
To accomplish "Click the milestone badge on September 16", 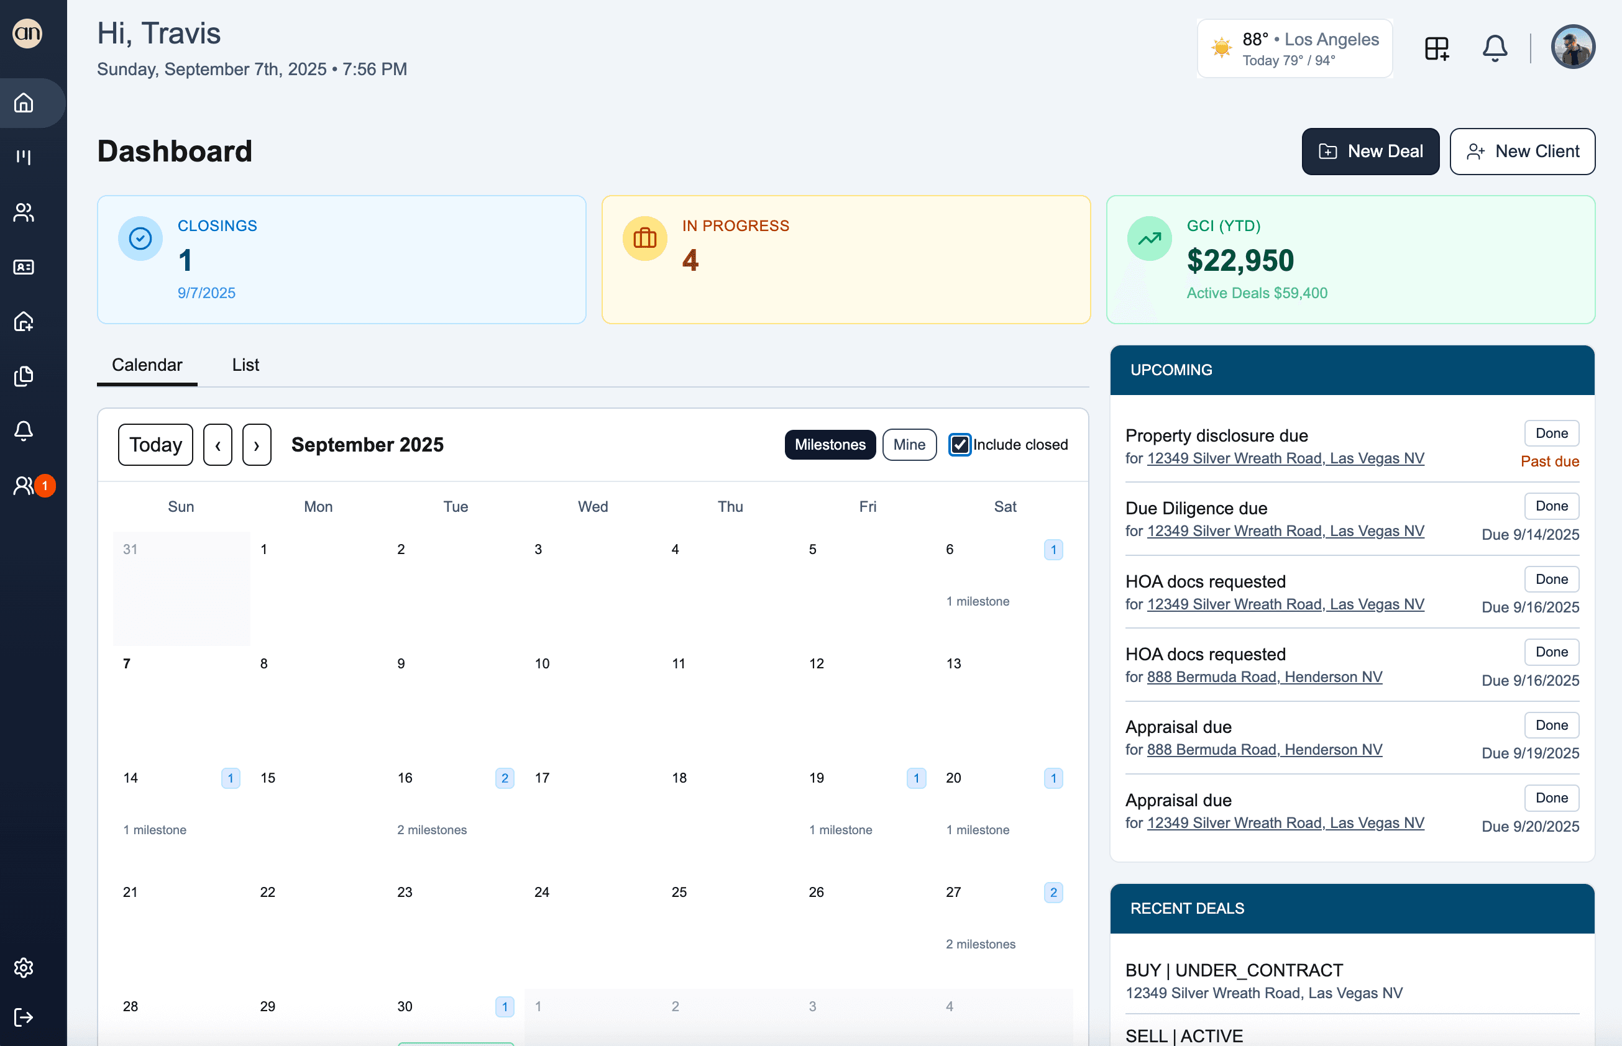I will click(504, 778).
